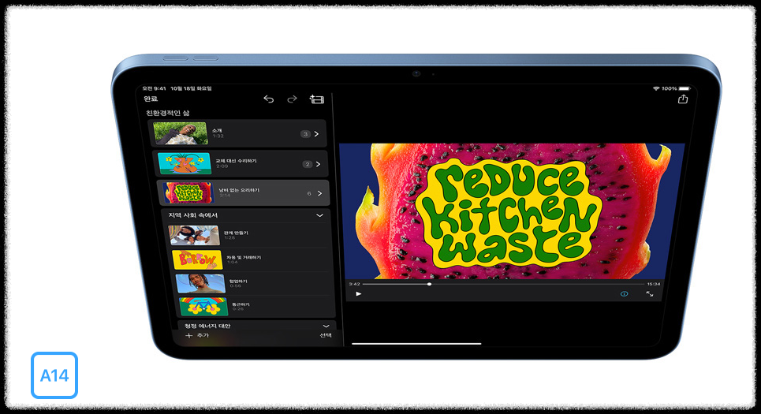The image size is (761, 414).
Task: Tap the 오전 9:41 status bar clock
Action: [154, 88]
